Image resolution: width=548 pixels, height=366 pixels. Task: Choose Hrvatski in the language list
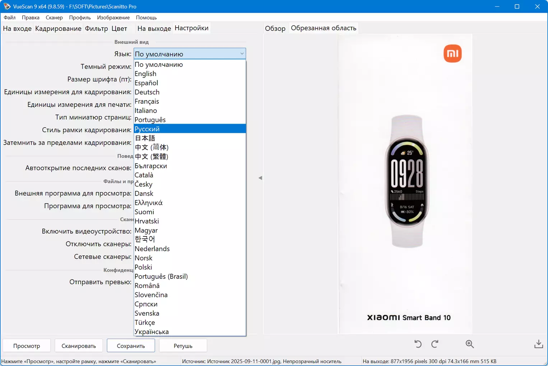(x=190, y=221)
